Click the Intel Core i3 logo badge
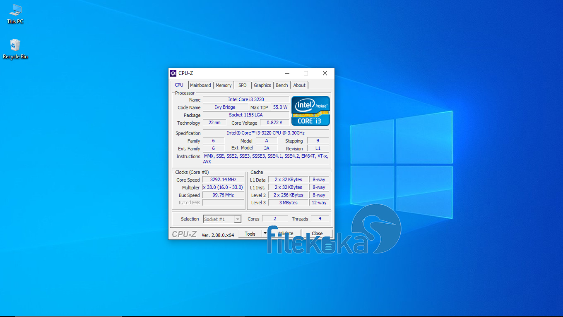Viewport: 563px width, 317px height. point(310,111)
